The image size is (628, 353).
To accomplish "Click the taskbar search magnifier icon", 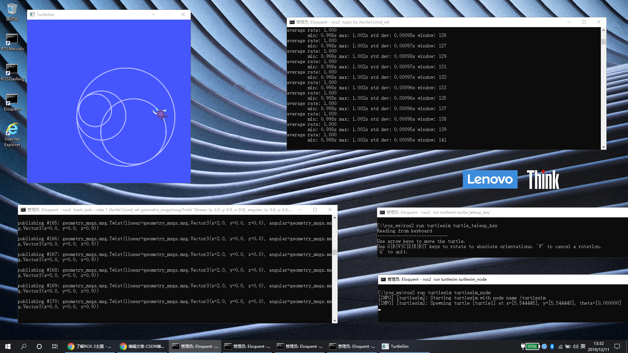I will 24,346.
